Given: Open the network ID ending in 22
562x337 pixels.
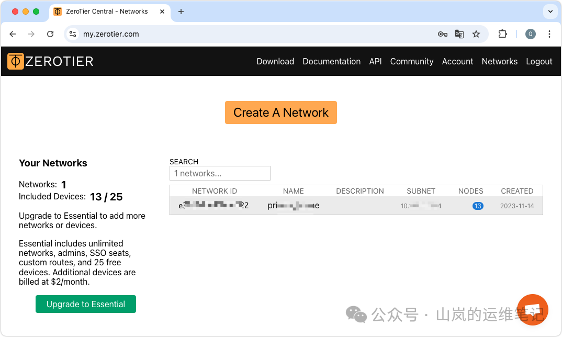Looking at the screenshot, I should click(213, 206).
